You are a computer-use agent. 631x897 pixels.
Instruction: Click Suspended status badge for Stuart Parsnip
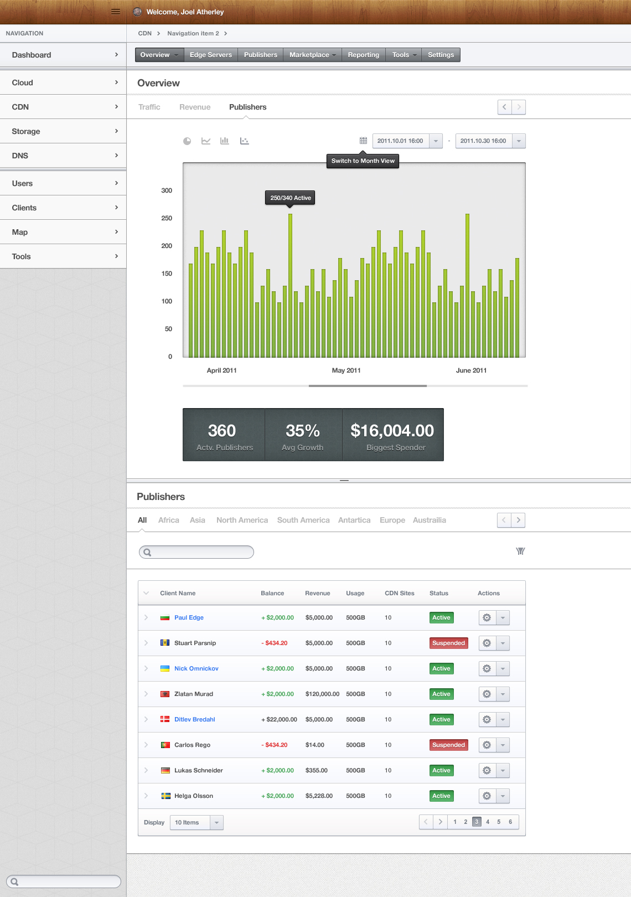pyautogui.click(x=449, y=643)
